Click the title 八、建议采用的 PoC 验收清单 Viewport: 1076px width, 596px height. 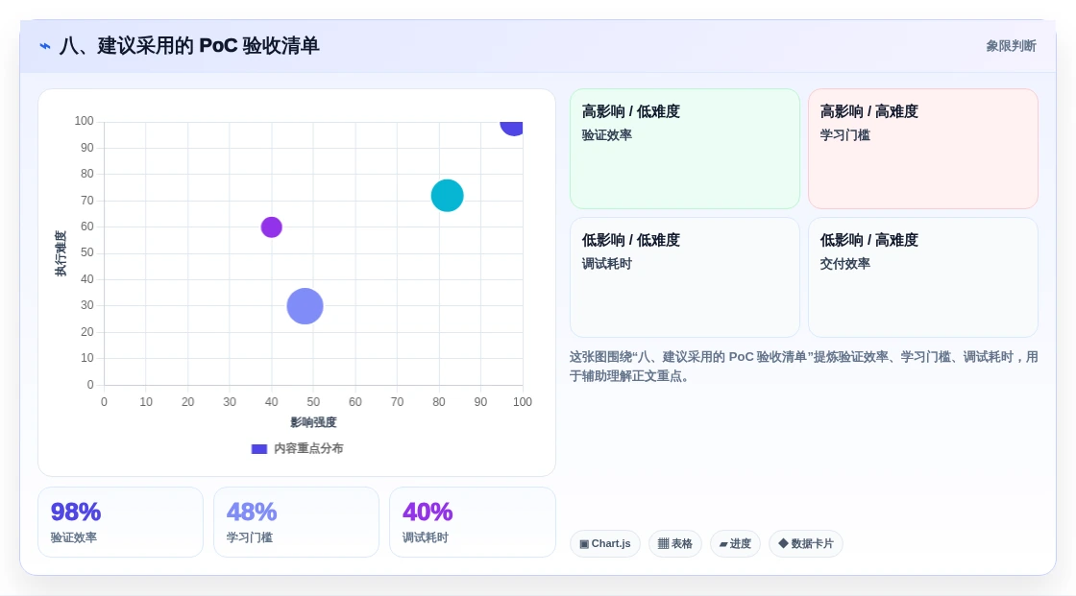coord(189,46)
